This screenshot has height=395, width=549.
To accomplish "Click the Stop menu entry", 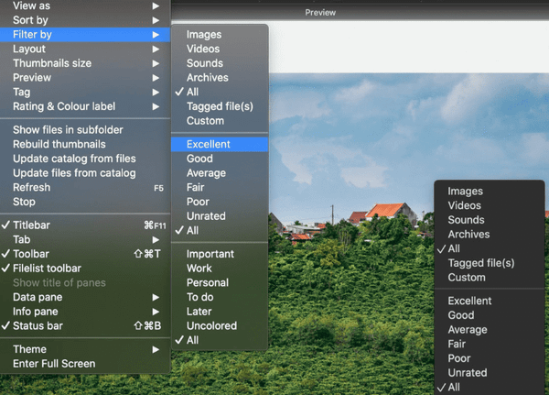I will coord(85,202).
